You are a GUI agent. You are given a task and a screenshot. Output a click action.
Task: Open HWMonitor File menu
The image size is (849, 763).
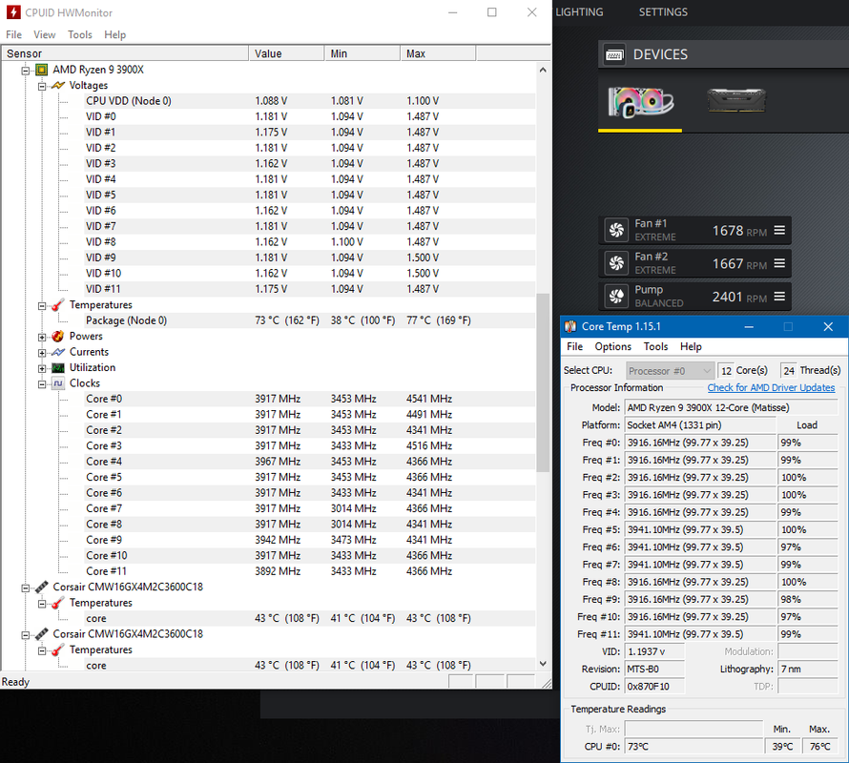tap(13, 34)
